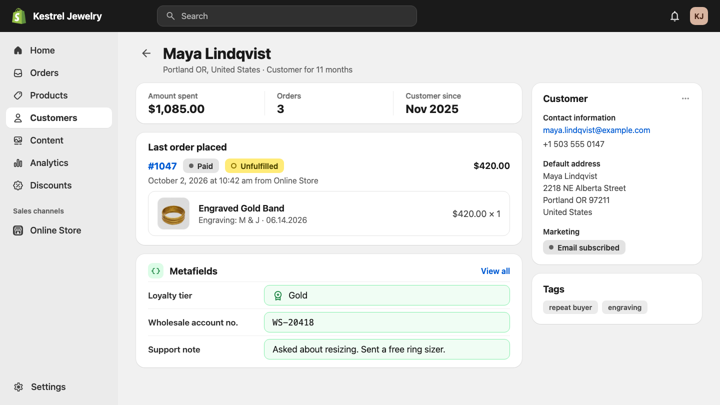This screenshot has width=720, height=405.
Task: Edit the Loyalty tier Gold field
Action: [387, 295]
